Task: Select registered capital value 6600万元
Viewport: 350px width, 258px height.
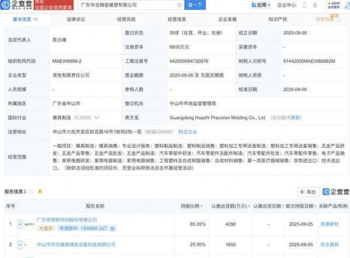Action: 179,47
